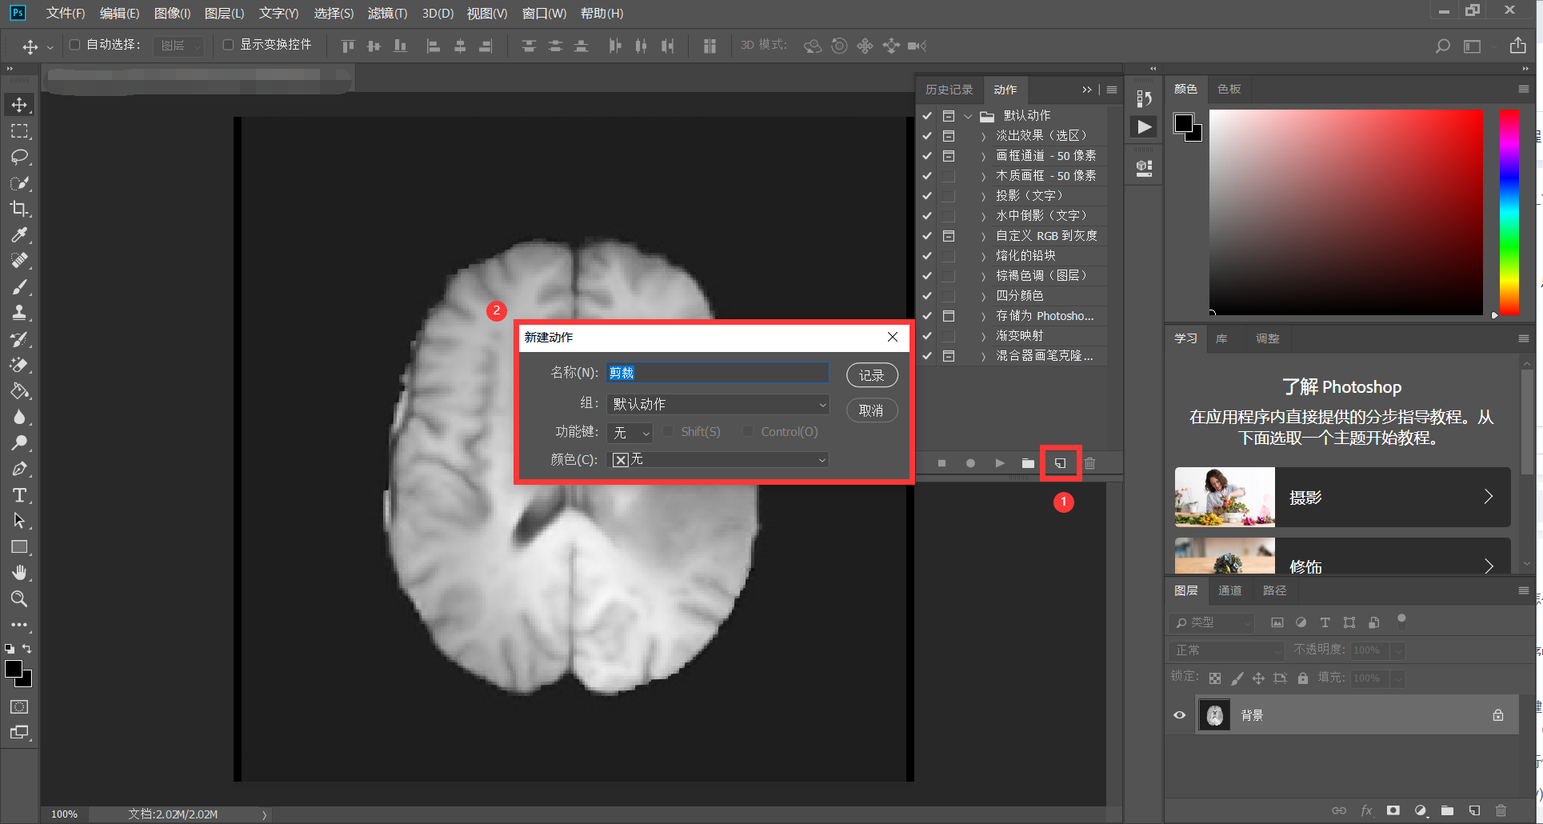The image size is (1543, 824).
Task: Open the 图像(I) menu
Action: point(172,13)
